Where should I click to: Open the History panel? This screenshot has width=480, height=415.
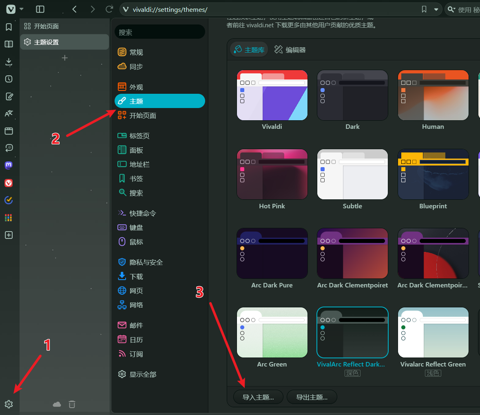[x=9, y=79]
